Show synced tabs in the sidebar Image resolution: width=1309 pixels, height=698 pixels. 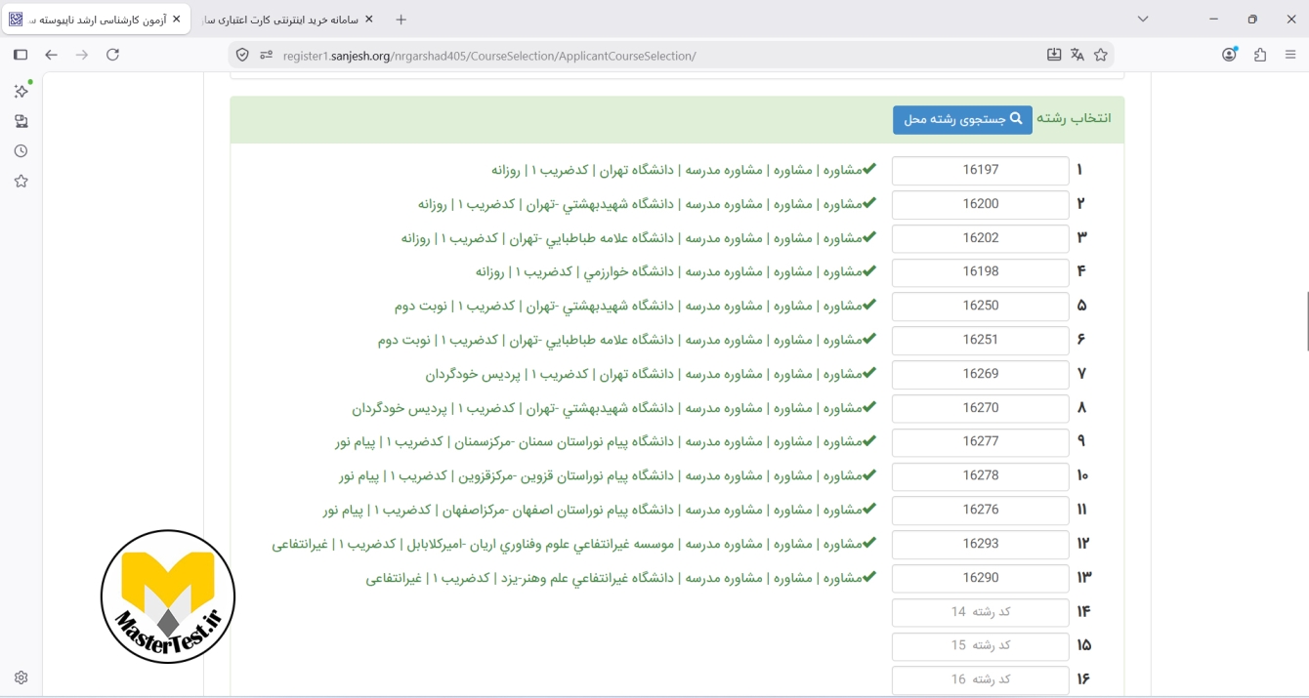pyautogui.click(x=21, y=121)
